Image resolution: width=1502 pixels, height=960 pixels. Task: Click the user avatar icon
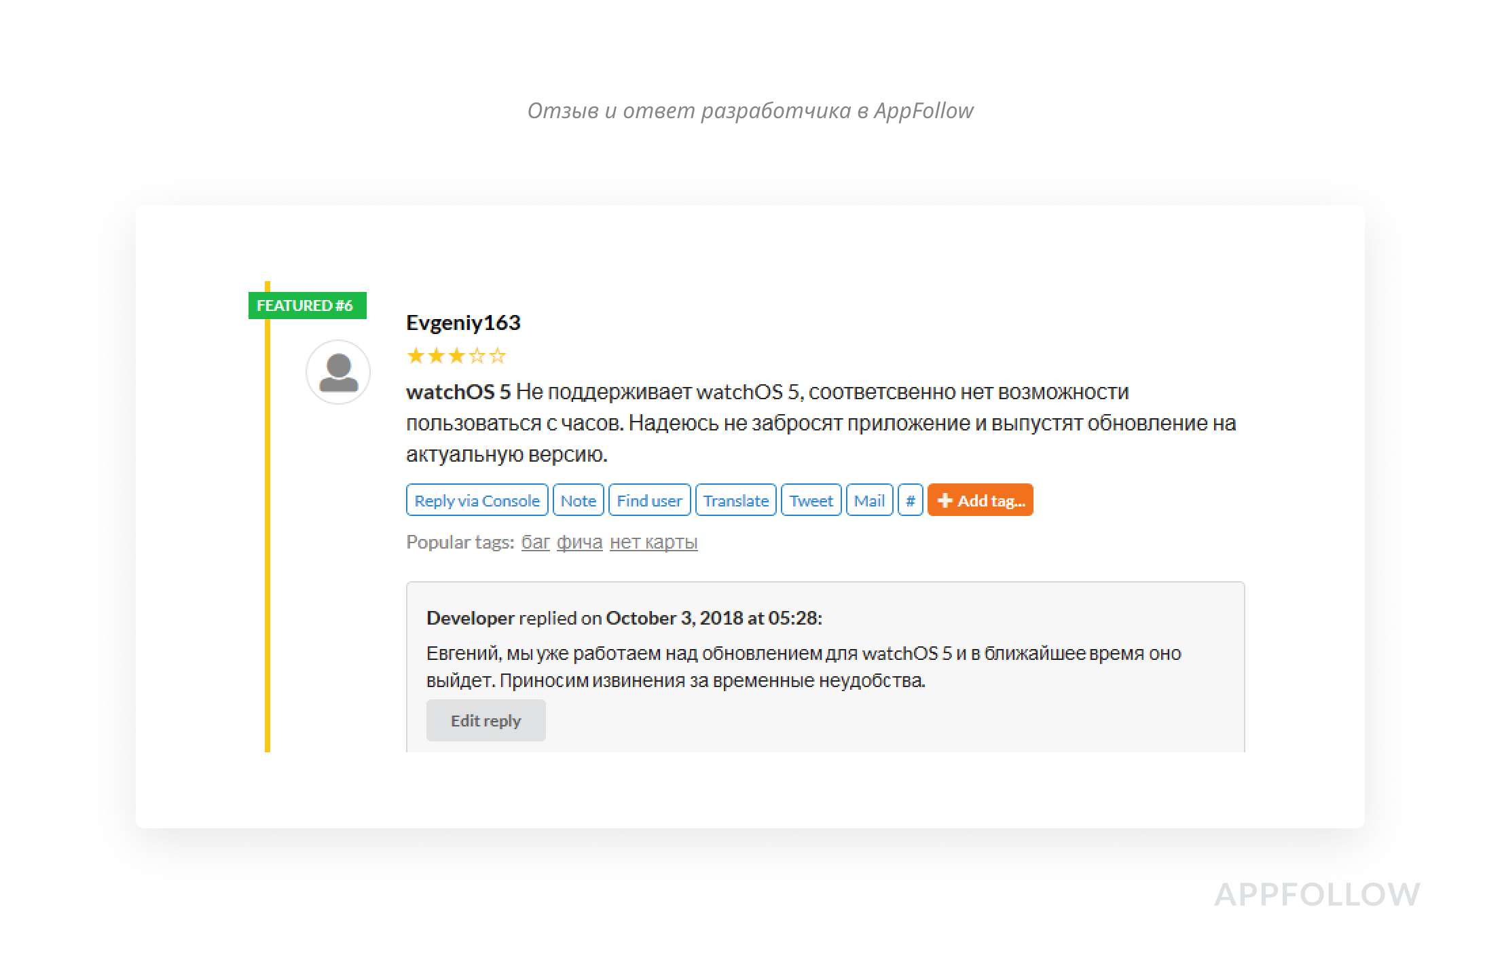click(337, 372)
